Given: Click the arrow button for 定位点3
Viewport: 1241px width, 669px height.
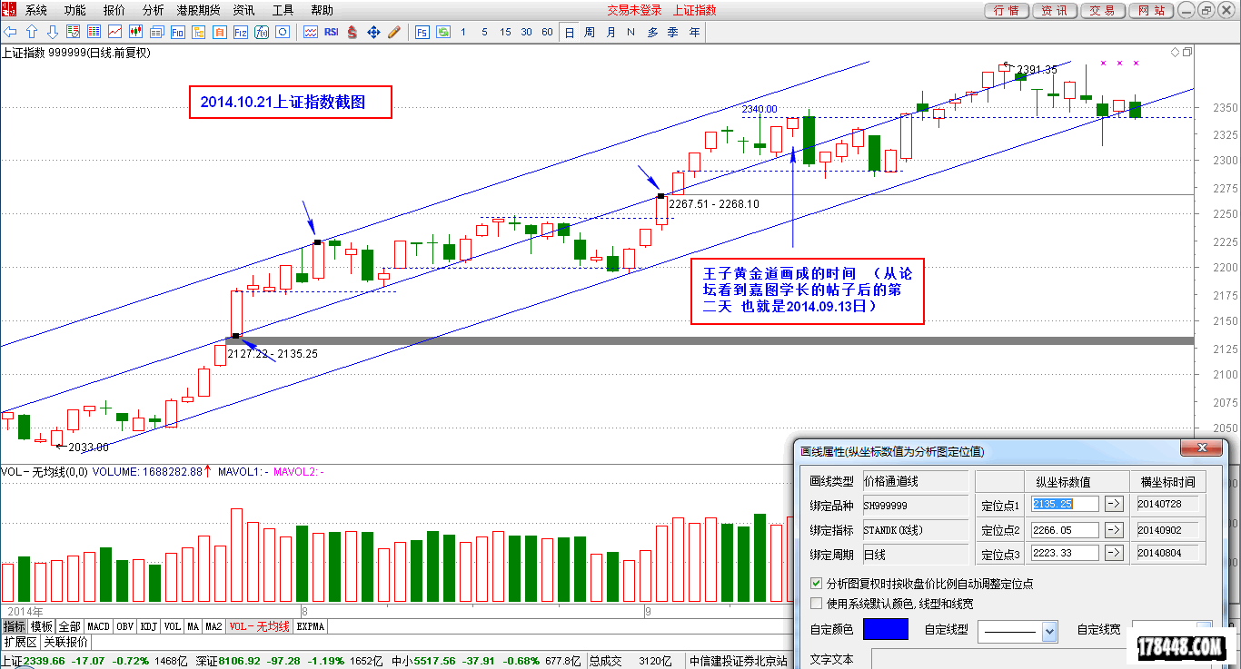Looking at the screenshot, I should 1115,553.
